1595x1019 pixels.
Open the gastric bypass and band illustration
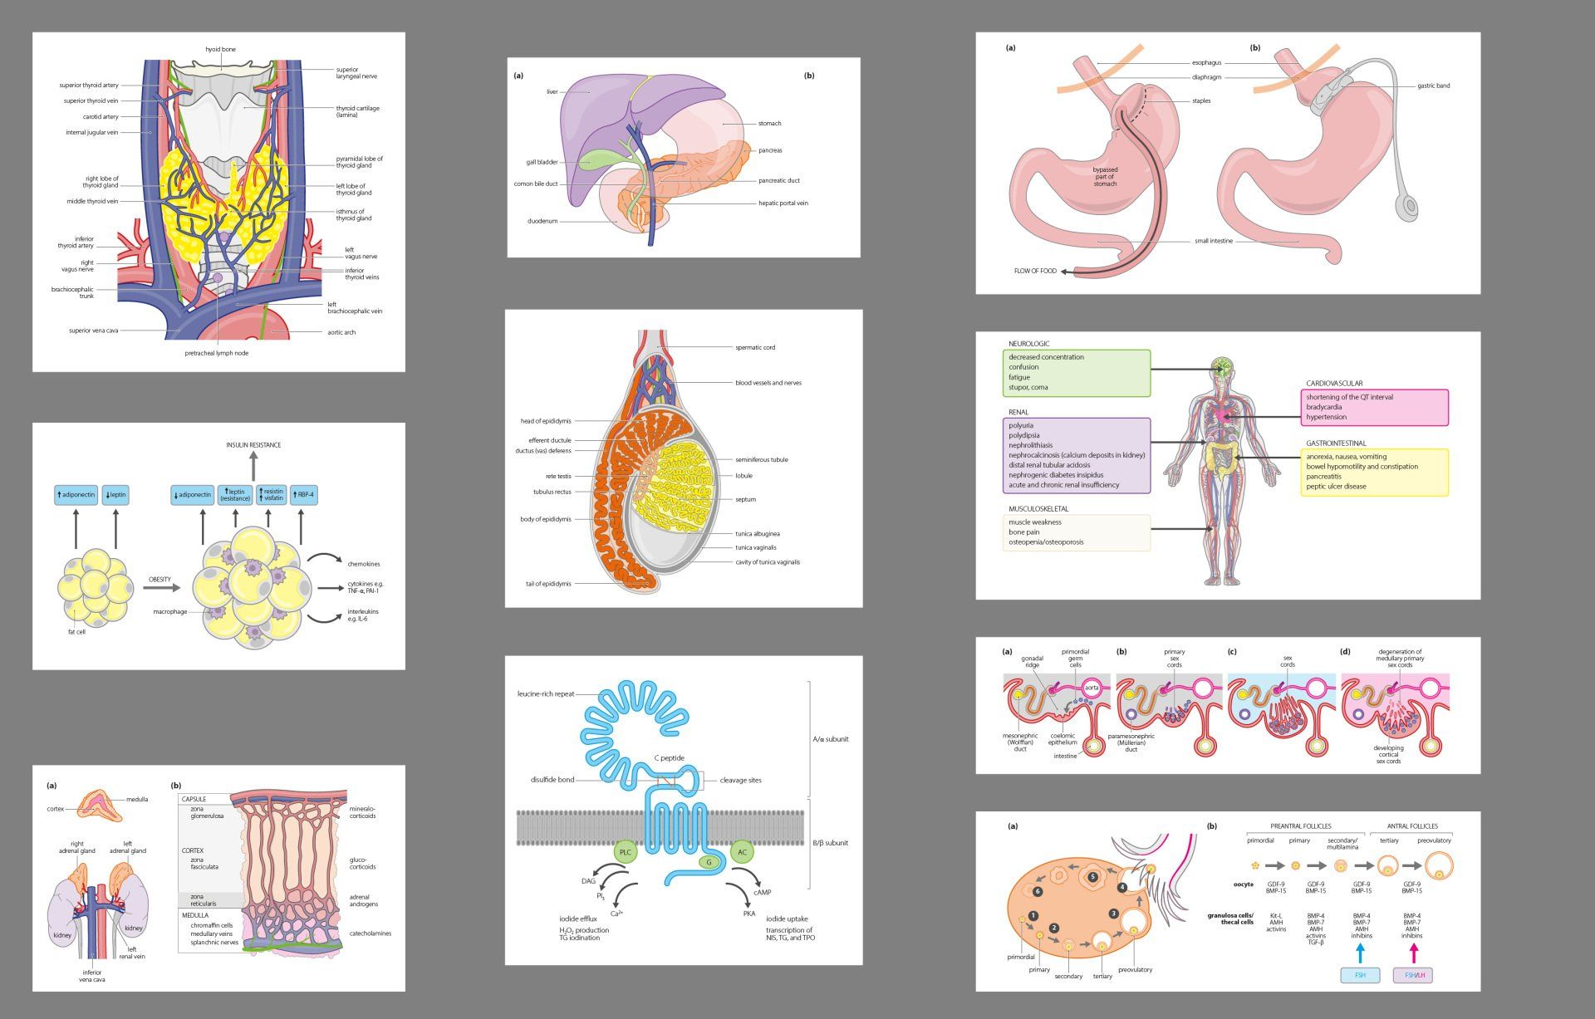1228,163
